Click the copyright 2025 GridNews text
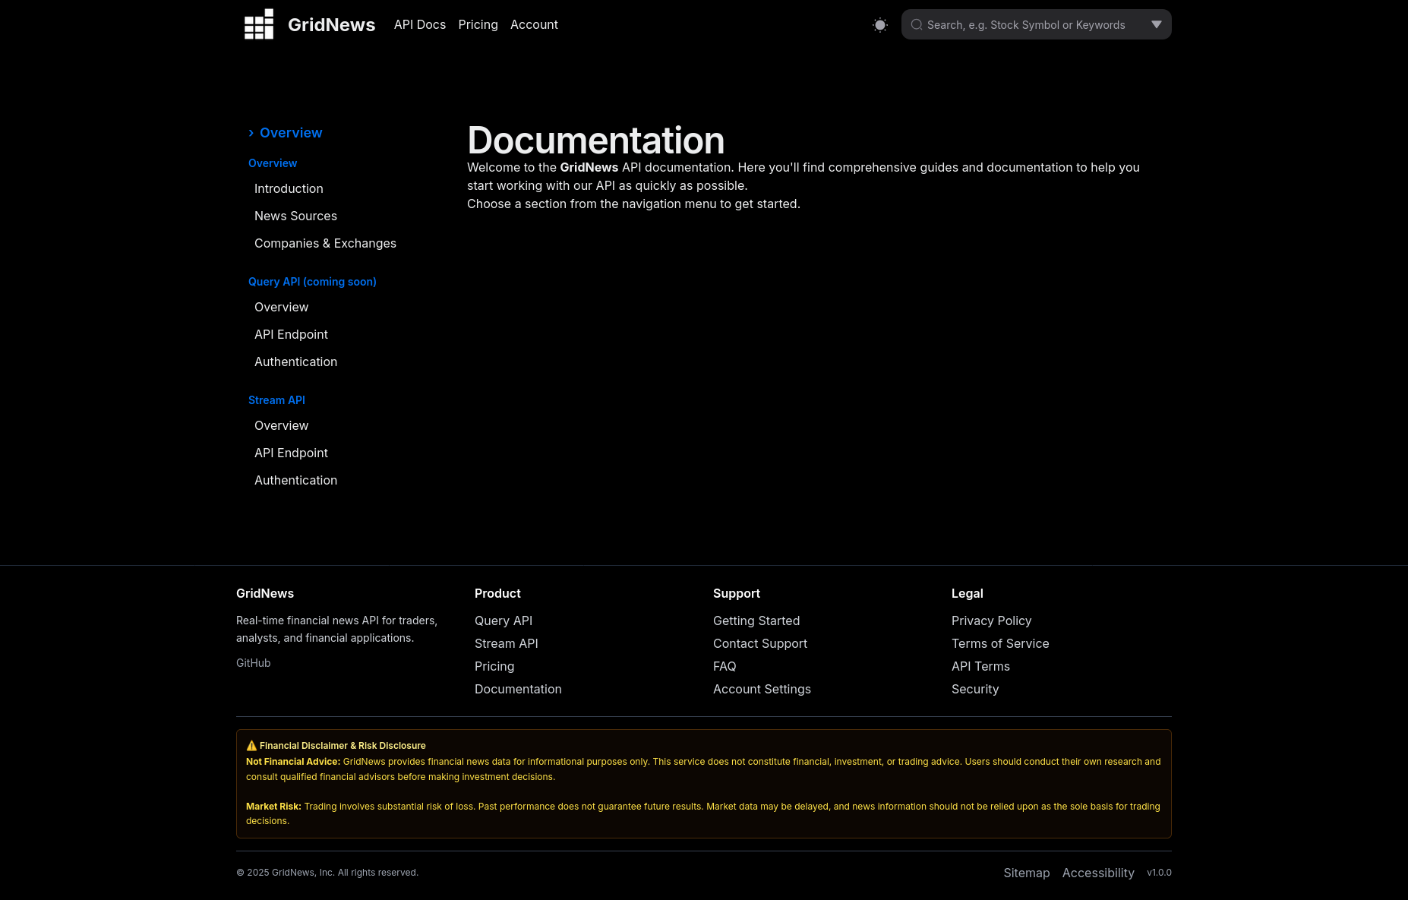Screen dimensions: 1408x900 (327, 873)
